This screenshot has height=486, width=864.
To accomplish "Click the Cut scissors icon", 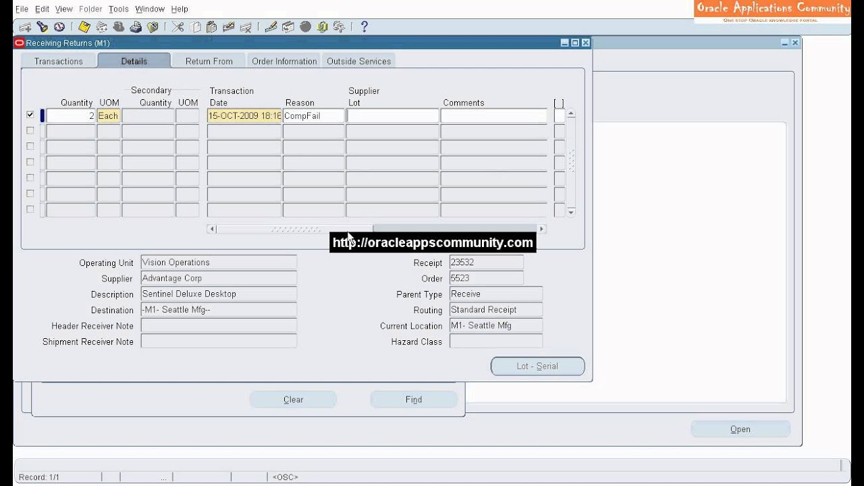I will (x=178, y=27).
